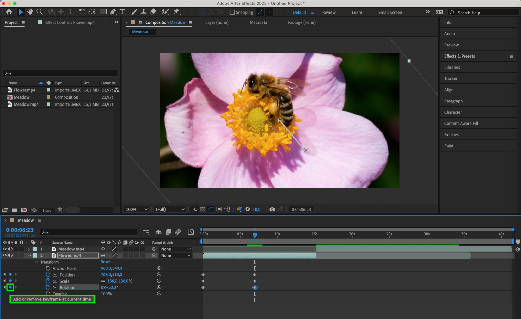Click the Rotation keyframe in timeline
Viewport: 521px width, 319px height.
(255, 287)
